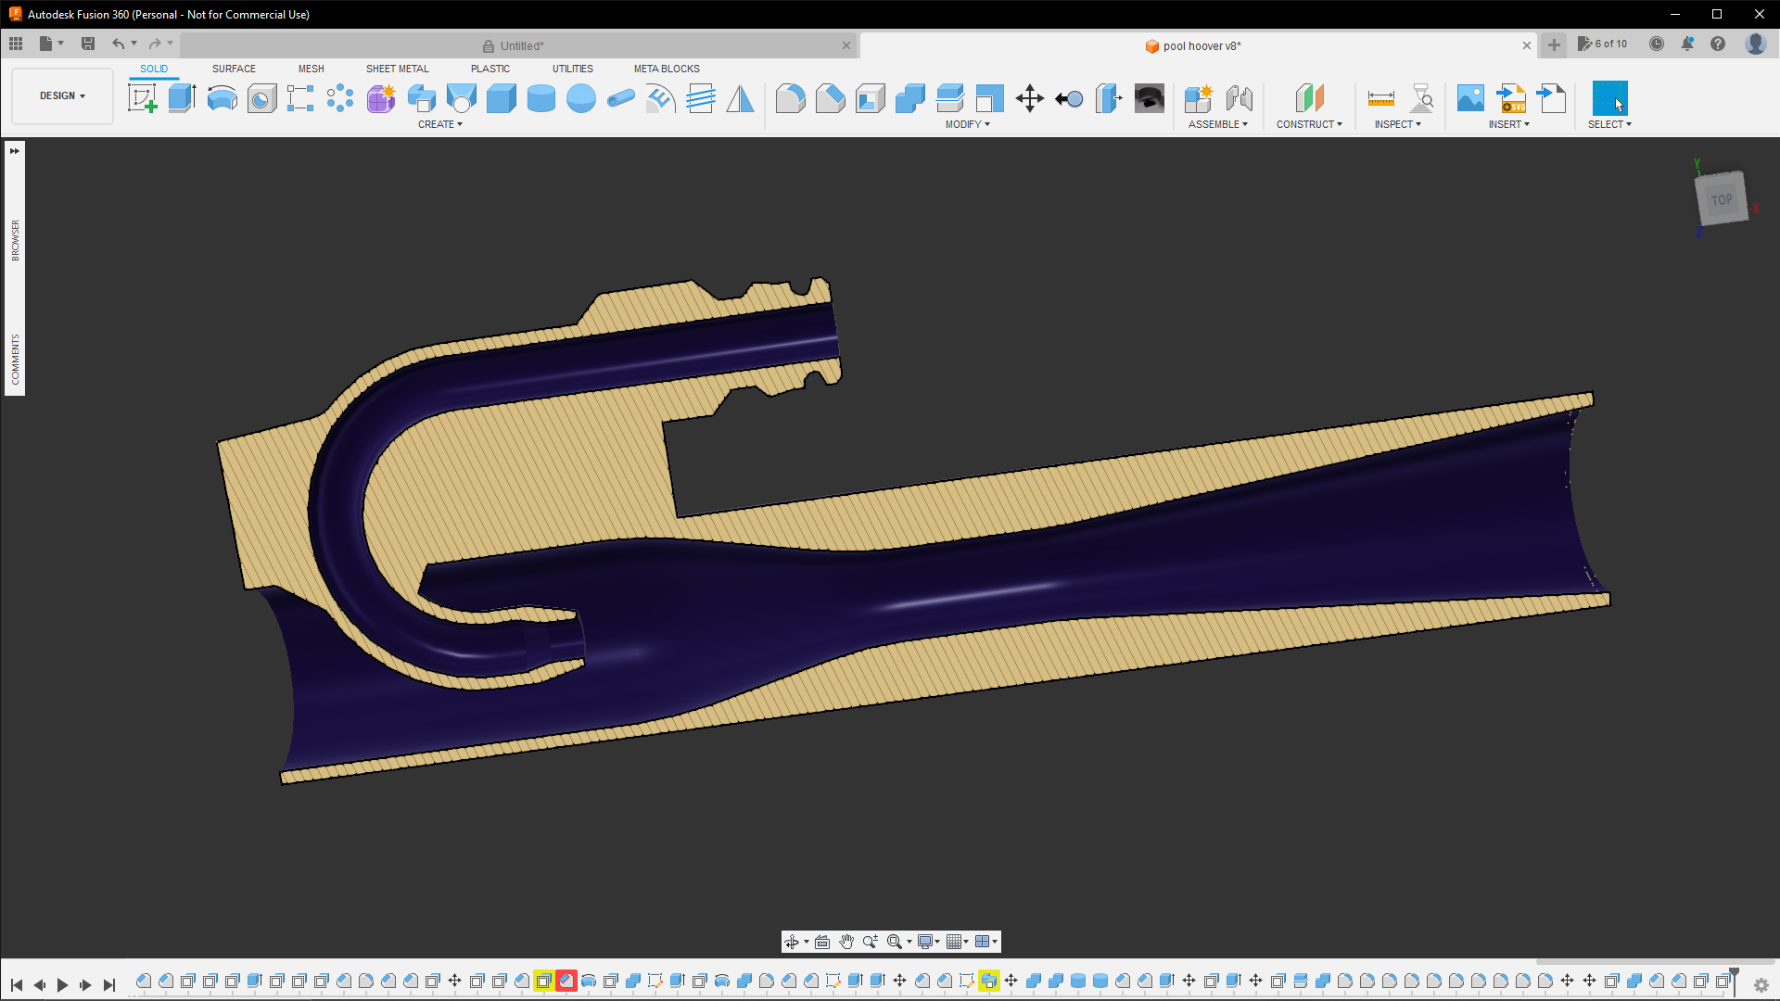Select the Create Sketch tool
Image resolution: width=1780 pixels, height=1001 pixels.
click(x=142, y=98)
